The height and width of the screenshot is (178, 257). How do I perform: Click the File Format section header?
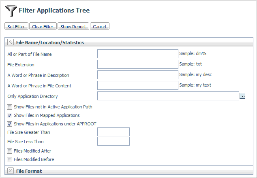coord(29,171)
